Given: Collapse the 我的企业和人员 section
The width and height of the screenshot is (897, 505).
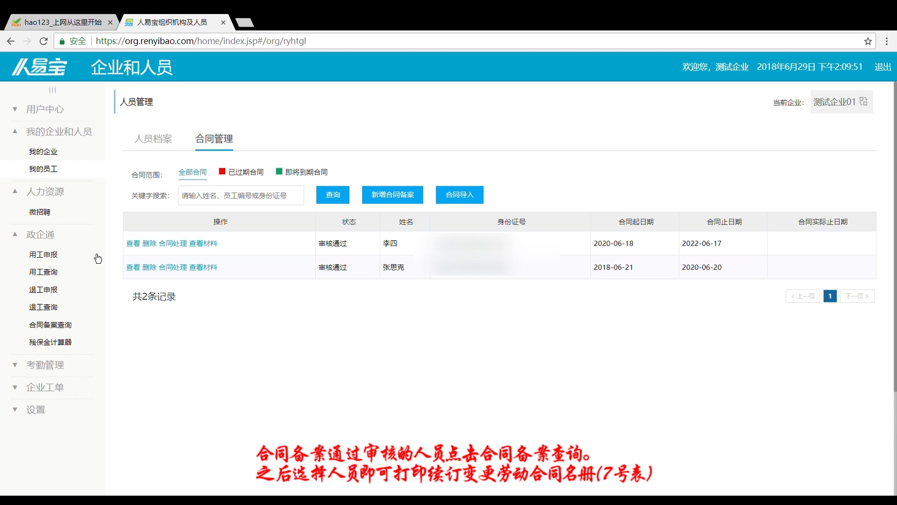Looking at the screenshot, I should tap(59, 131).
